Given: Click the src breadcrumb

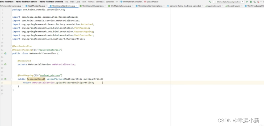Looking at the screenshot, I should [67, 2].
